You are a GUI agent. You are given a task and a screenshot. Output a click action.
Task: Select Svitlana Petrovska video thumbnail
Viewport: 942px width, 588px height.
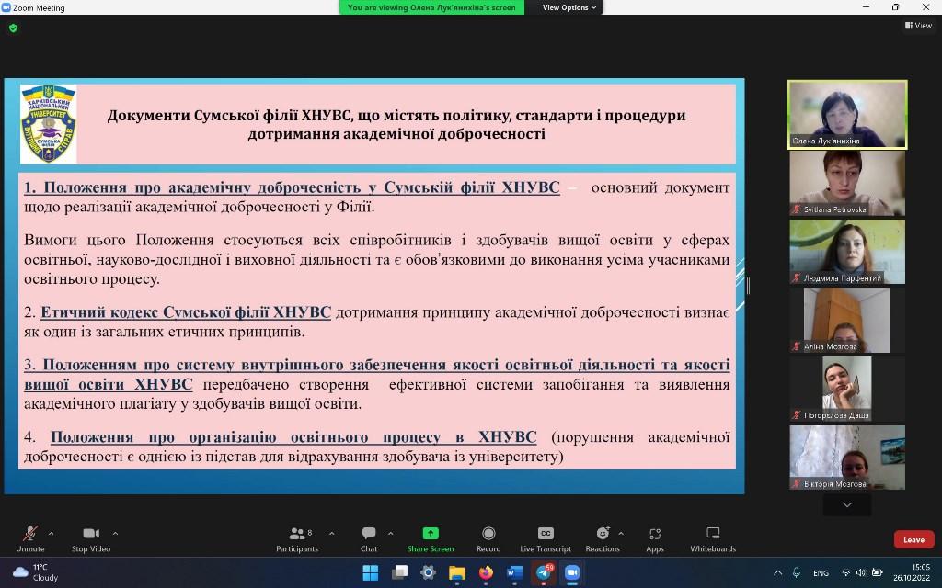pos(847,183)
